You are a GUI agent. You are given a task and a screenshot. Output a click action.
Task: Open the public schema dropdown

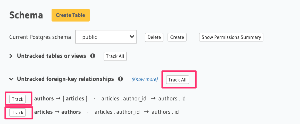point(106,37)
